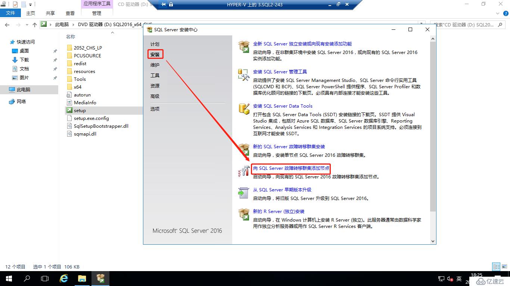Open the 文件 menu in File Explorer
Image resolution: width=510 pixels, height=286 pixels.
11,13
